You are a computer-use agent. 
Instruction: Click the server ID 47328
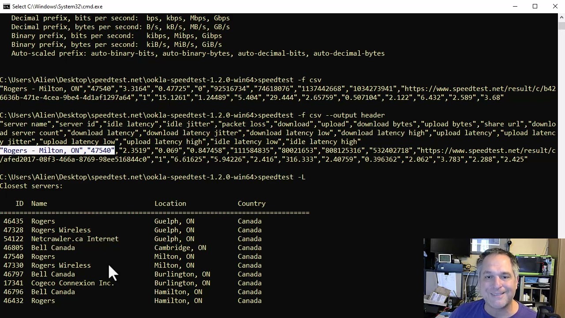click(13, 230)
